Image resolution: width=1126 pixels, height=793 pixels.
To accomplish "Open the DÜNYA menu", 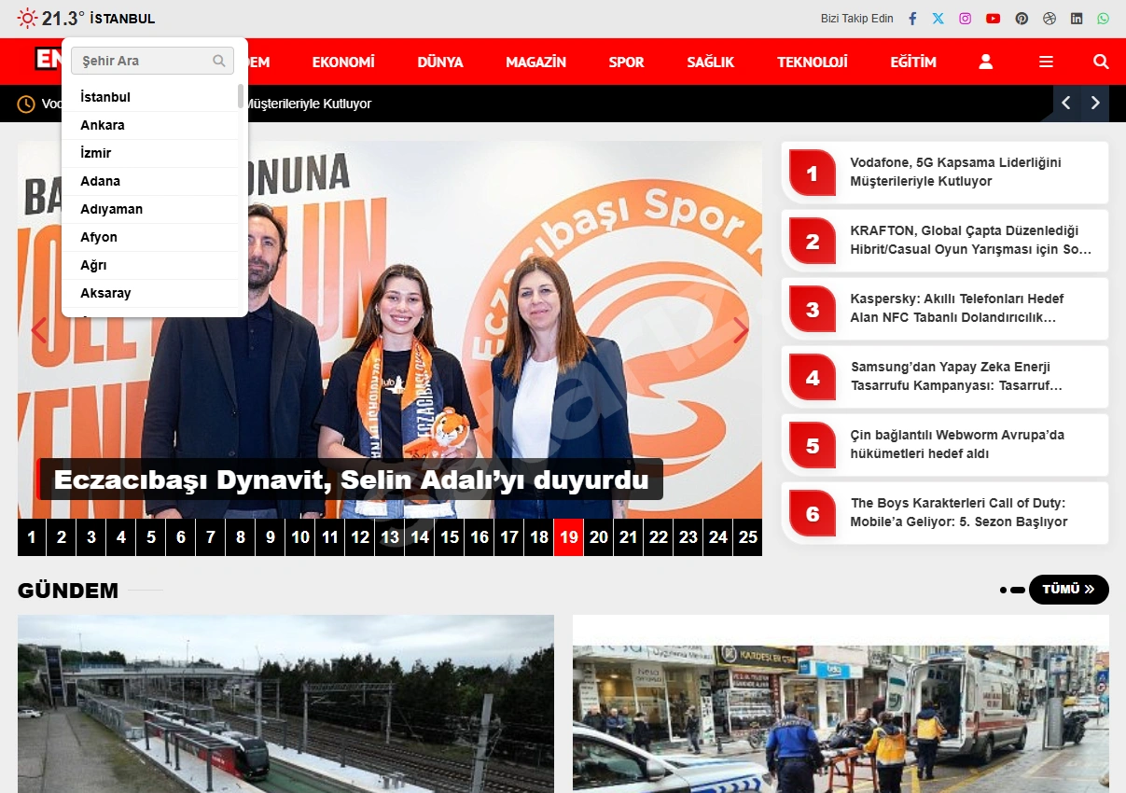I will pyautogui.click(x=440, y=62).
